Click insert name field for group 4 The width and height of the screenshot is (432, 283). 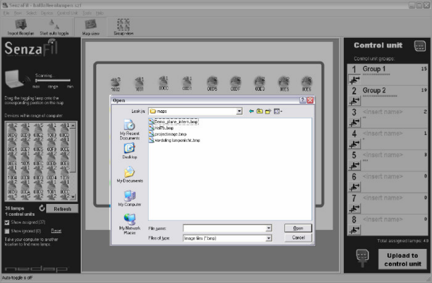[383, 133]
